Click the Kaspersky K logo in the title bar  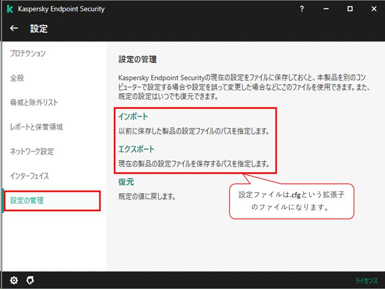click(x=10, y=9)
